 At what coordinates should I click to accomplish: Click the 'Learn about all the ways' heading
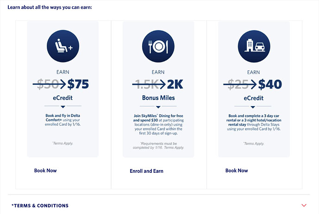(x=50, y=7)
